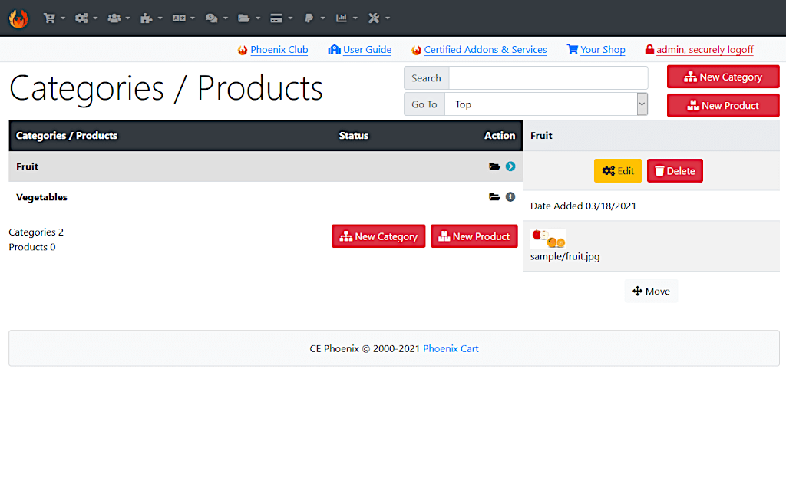Open the puzzle-piece modules menu
The width and height of the screenshot is (786, 491).
[151, 18]
